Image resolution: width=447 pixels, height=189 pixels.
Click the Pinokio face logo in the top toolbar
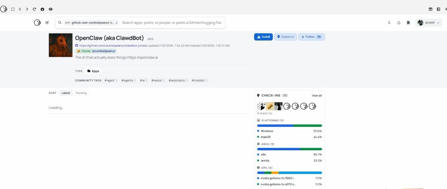click(x=3, y=9)
